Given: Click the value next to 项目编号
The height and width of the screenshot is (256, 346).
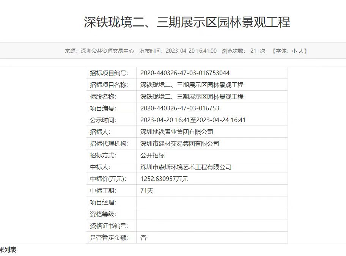Looking at the screenshot, I should pyautogui.click(x=179, y=108).
